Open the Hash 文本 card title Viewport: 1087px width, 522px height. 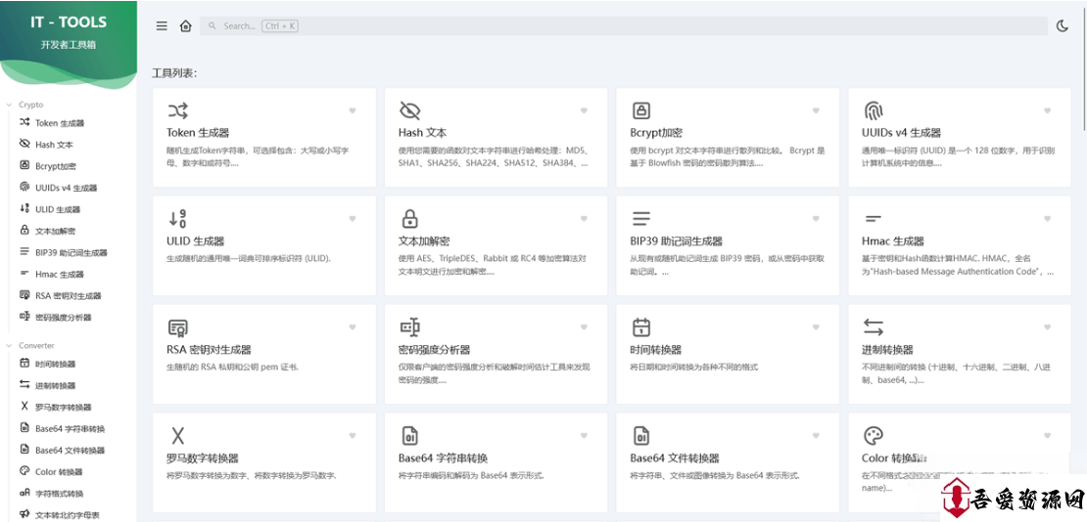coord(422,133)
